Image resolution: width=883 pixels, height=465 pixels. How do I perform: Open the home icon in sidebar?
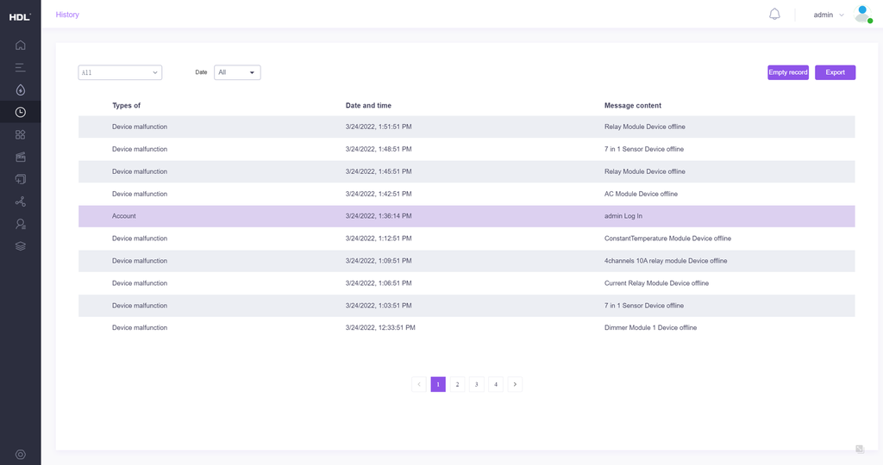(x=21, y=45)
